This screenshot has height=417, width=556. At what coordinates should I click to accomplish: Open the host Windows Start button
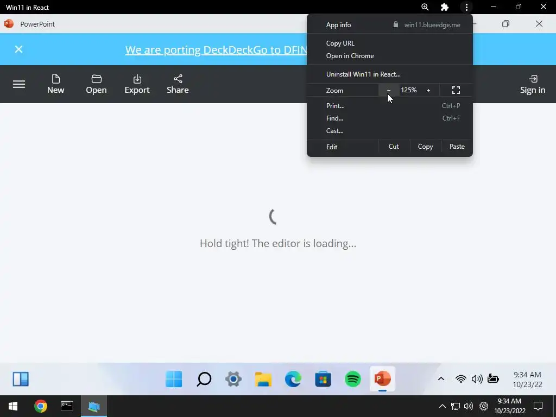(x=13, y=406)
